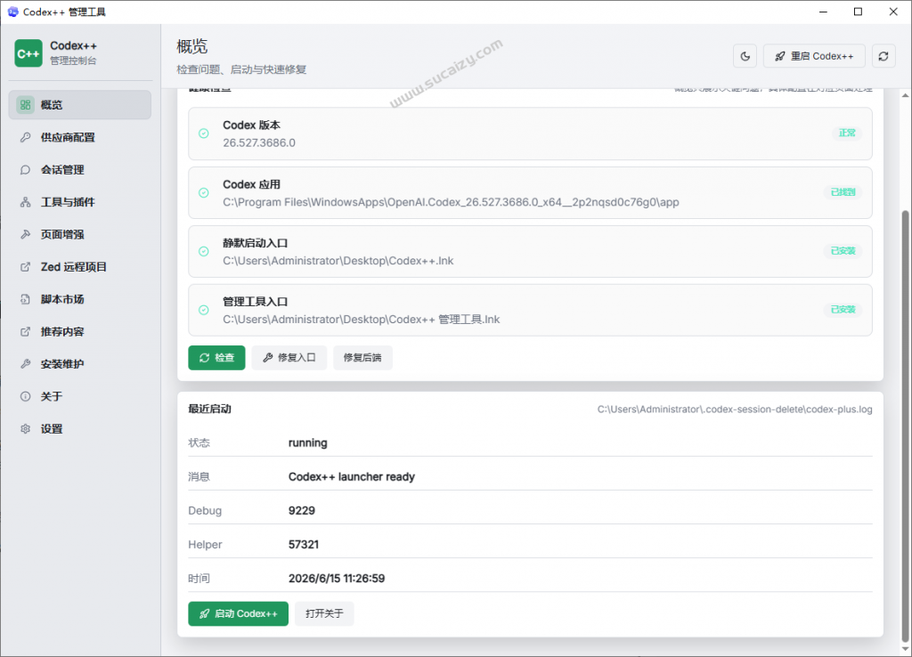Click the gear icon beside 设置
912x657 pixels.
(25, 428)
